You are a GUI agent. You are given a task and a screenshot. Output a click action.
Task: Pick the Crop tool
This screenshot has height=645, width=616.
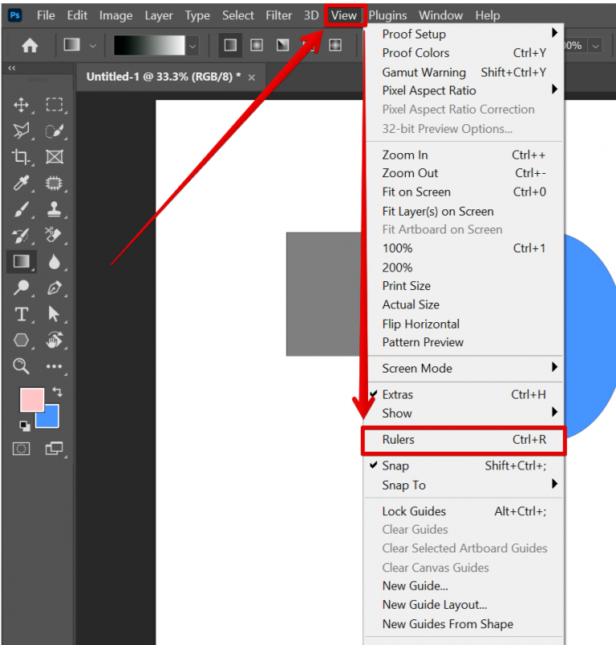coord(22,157)
